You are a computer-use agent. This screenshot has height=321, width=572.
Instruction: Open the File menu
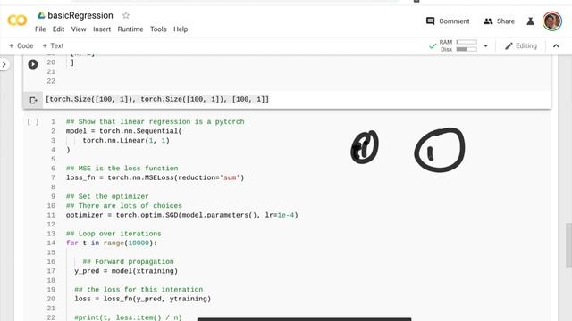[40, 29]
